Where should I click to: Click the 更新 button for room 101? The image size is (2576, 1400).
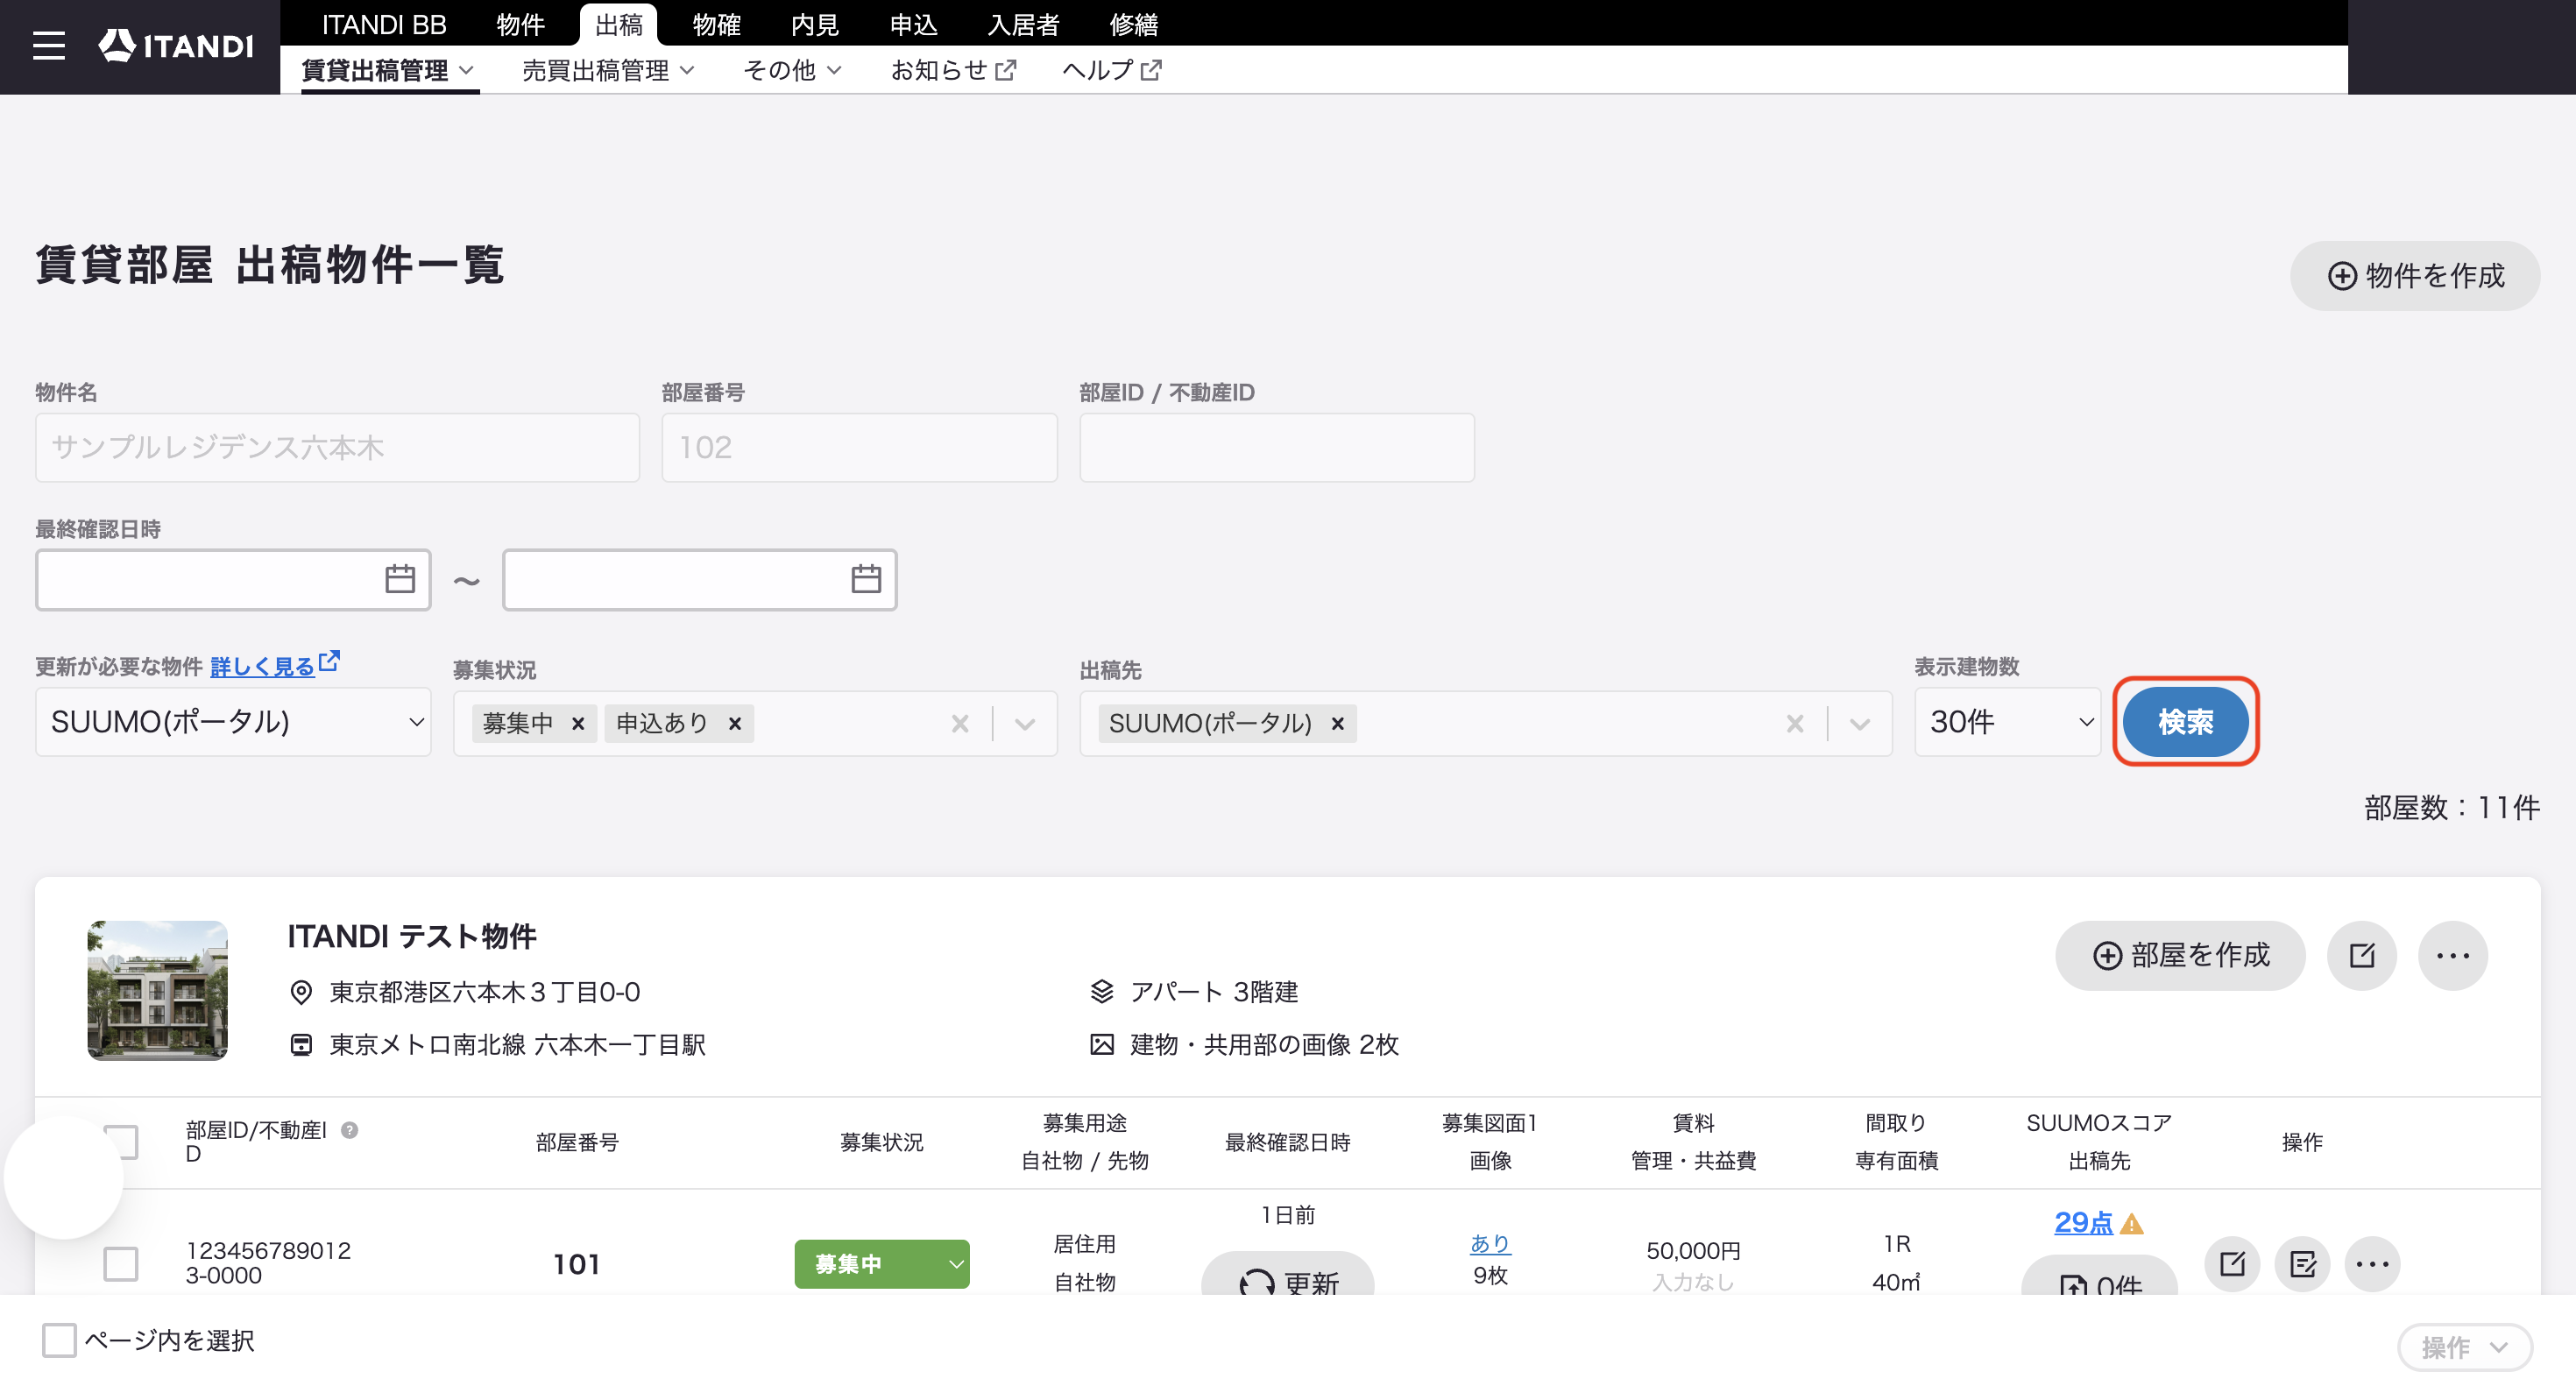point(1288,1274)
